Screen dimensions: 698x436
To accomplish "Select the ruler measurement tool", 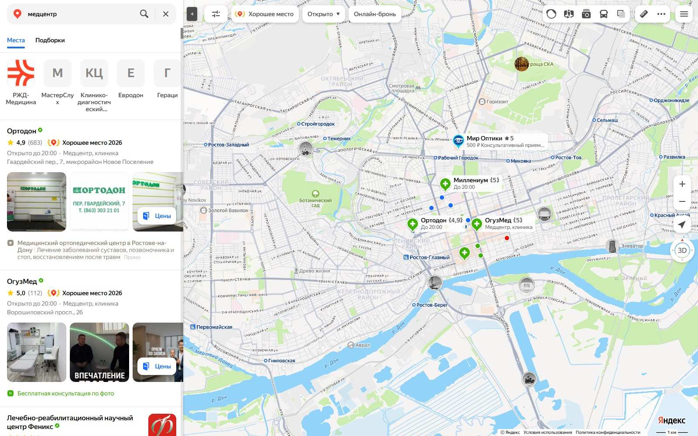I will coord(644,14).
